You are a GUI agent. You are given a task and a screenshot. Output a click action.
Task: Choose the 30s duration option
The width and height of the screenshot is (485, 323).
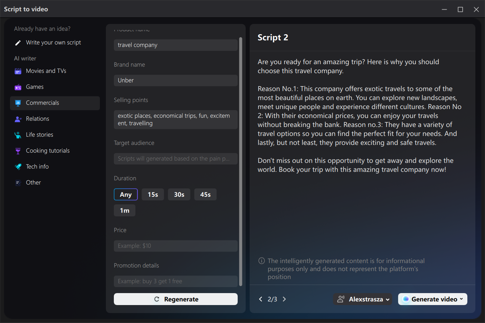pyautogui.click(x=179, y=194)
